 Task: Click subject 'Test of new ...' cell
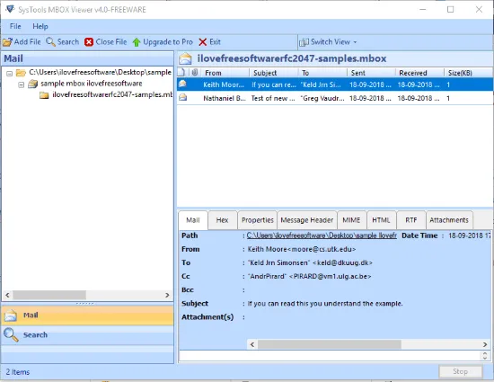pos(273,98)
